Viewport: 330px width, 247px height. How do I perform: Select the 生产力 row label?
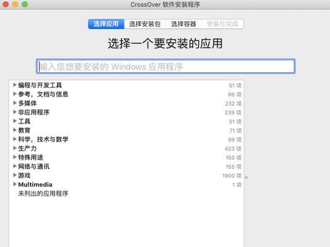point(27,148)
